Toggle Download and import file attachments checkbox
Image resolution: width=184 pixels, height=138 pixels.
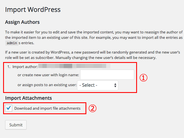pyautogui.click(x=8, y=108)
